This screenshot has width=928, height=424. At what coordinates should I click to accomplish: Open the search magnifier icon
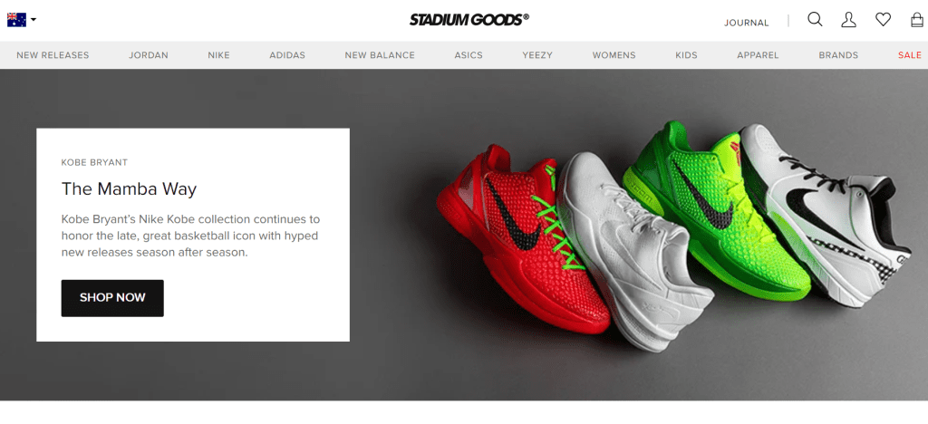click(815, 20)
